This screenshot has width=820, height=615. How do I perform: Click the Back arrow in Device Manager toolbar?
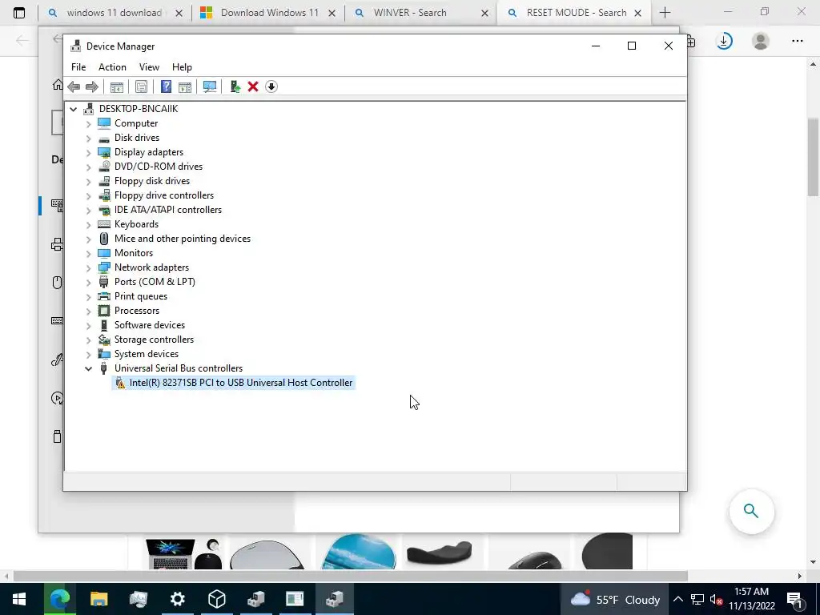click(x=74, y=86)
